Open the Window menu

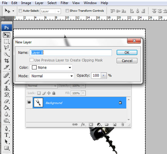click(90, 3)
